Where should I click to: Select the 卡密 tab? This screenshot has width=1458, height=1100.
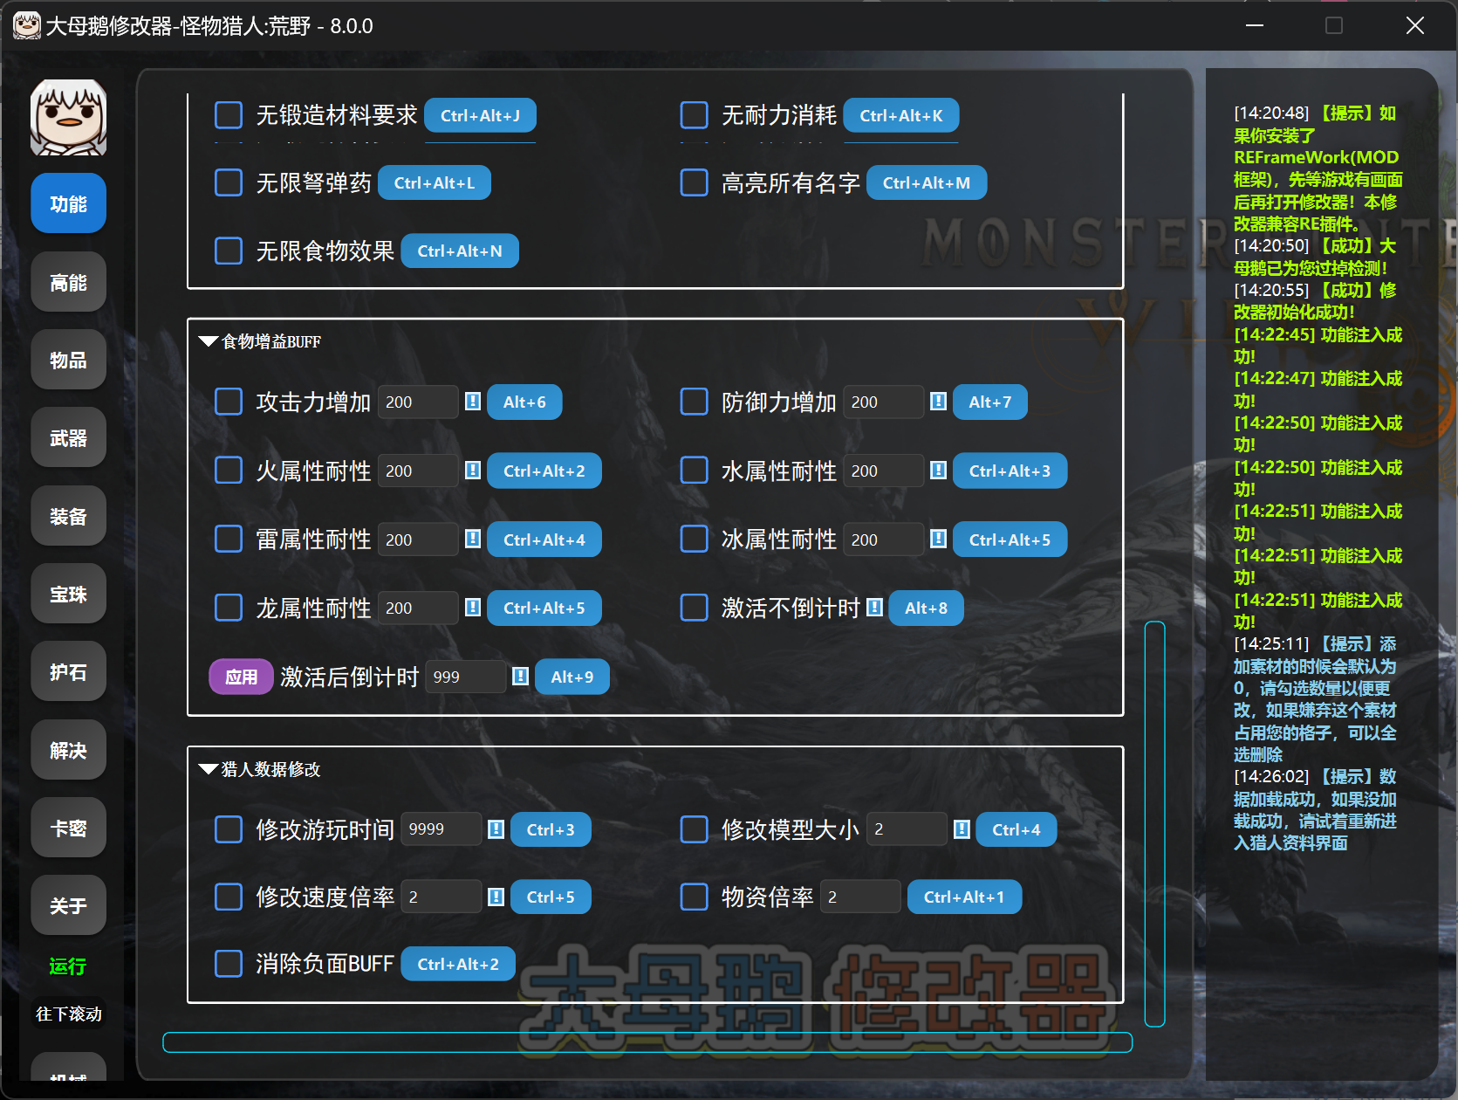[68, 828]
